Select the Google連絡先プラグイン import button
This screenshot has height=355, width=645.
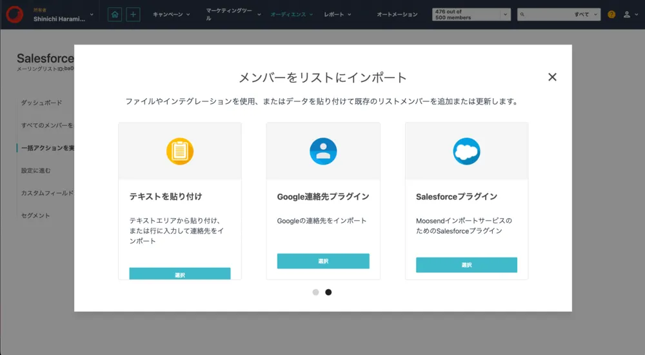coord(323,261)
